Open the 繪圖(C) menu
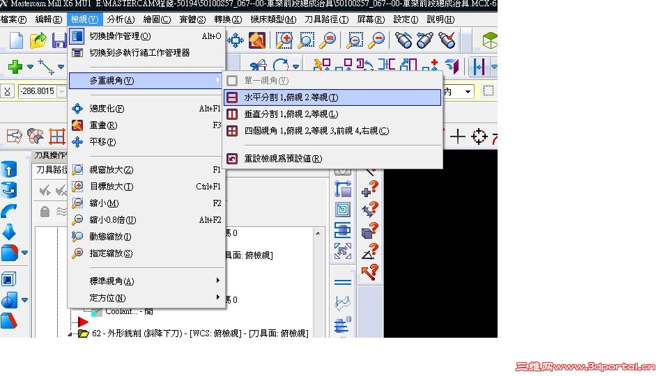This screenshot has height=376, width=669. pos(157,19)
